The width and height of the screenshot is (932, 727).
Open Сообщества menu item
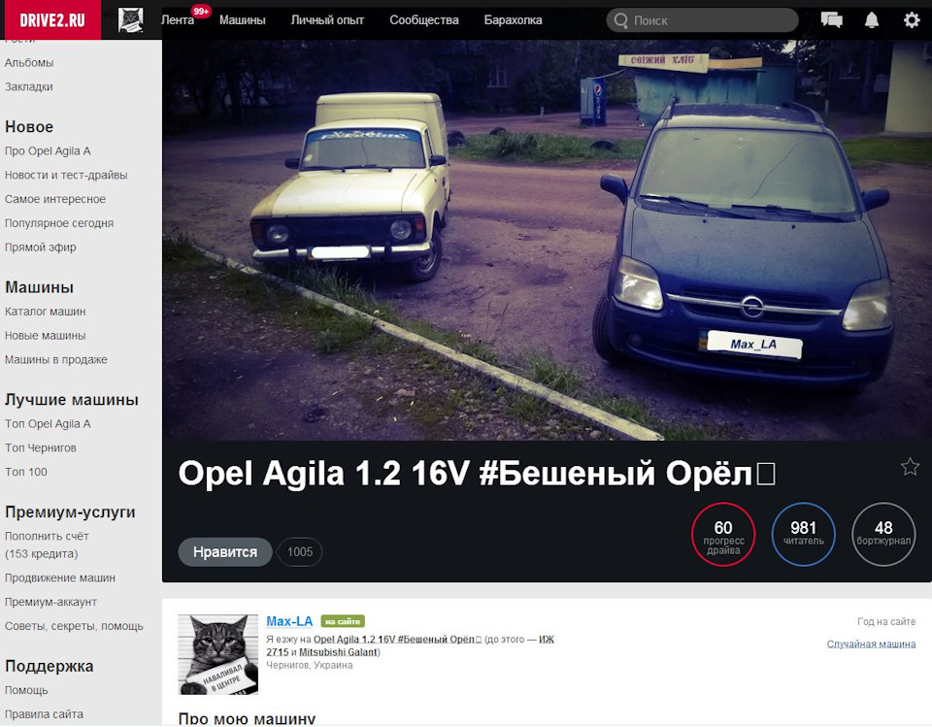424,20
